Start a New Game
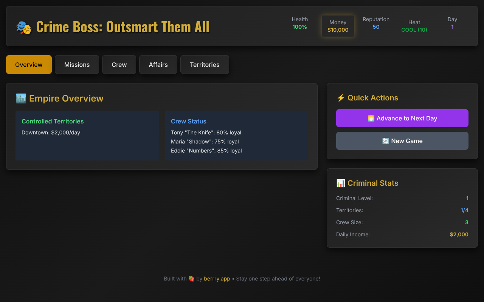484x302 pixels. [x=402, y=141]
